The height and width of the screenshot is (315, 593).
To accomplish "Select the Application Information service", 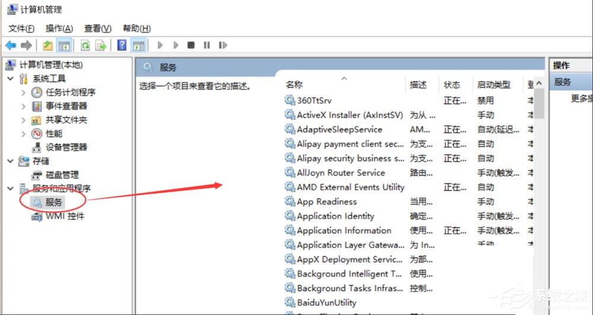I will pyautogui.click(x=344, y=230).
